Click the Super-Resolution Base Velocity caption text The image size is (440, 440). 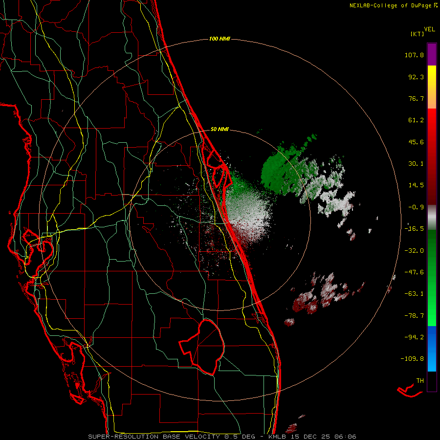(222, 437)
